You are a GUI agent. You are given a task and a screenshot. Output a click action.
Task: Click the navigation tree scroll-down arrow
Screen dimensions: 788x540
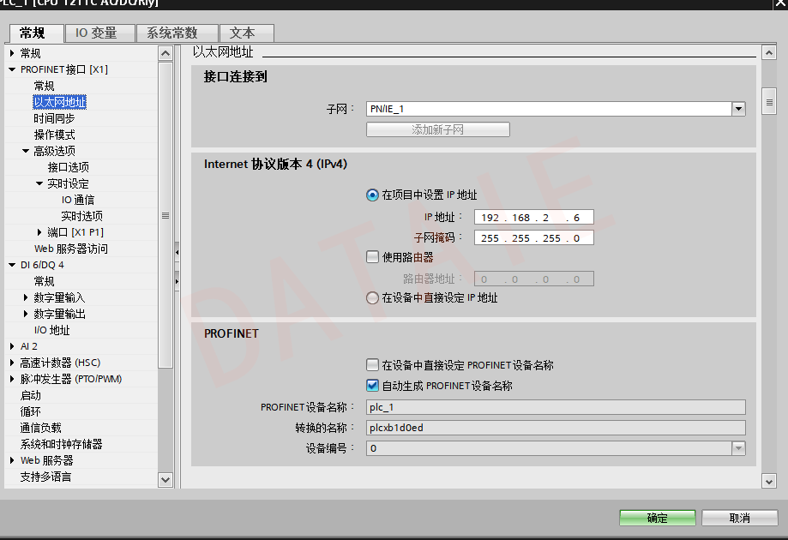(166, 480)
